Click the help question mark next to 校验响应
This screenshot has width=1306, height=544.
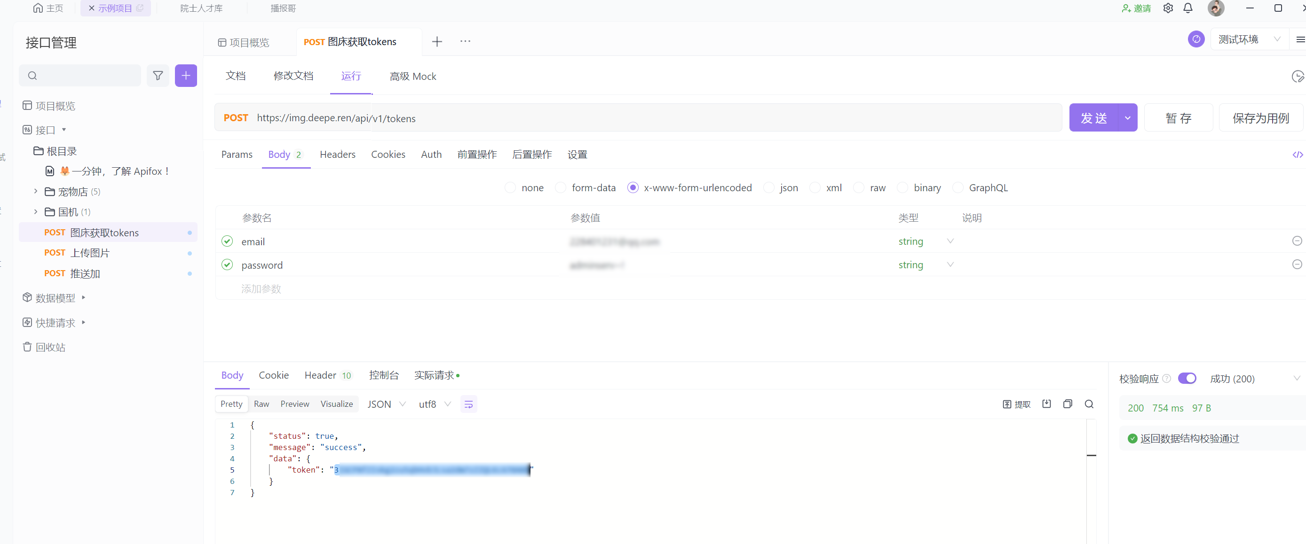1167,378
